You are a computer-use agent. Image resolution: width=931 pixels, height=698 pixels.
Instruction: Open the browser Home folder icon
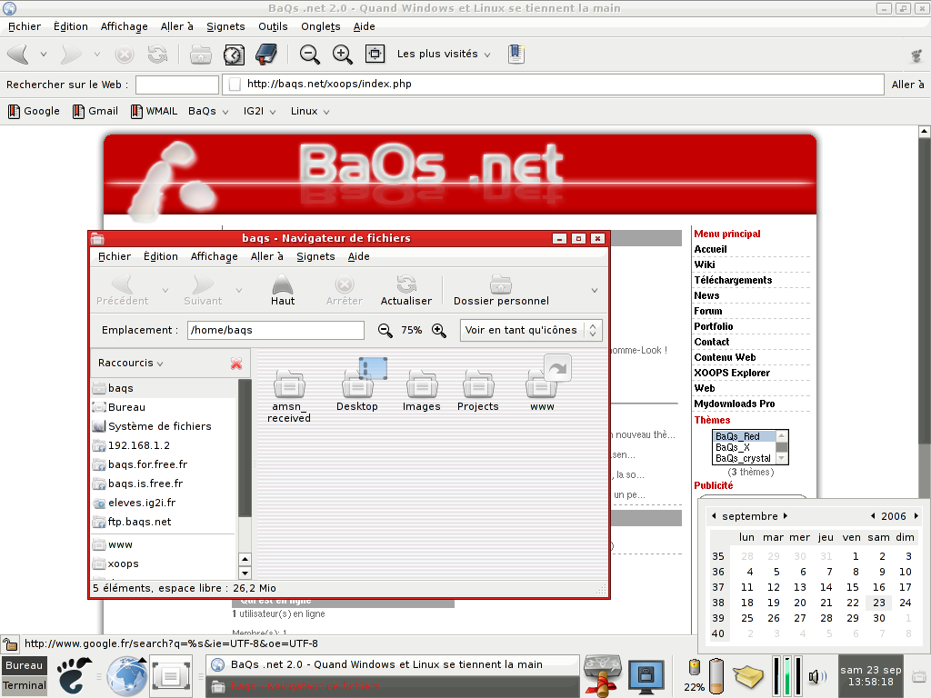point(201,54)
